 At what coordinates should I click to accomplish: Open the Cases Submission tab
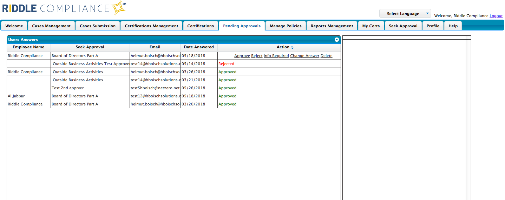pos(98,26)
